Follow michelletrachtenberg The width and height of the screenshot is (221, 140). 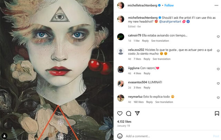tap(169, 5)
